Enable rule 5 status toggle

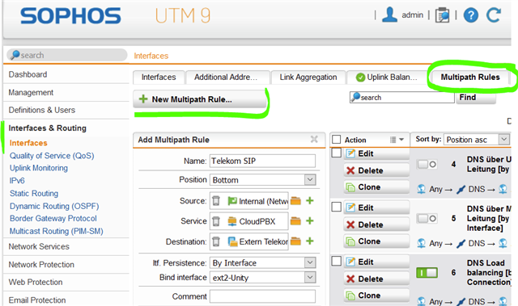pyautogui.click(x=427, y=218)
